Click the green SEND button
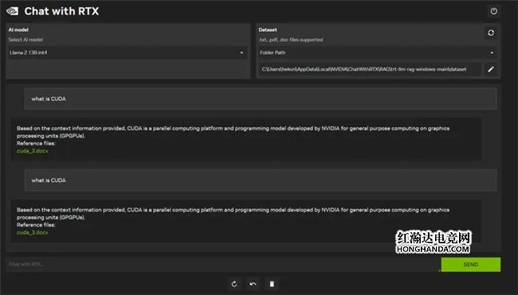 click(471, 264)
